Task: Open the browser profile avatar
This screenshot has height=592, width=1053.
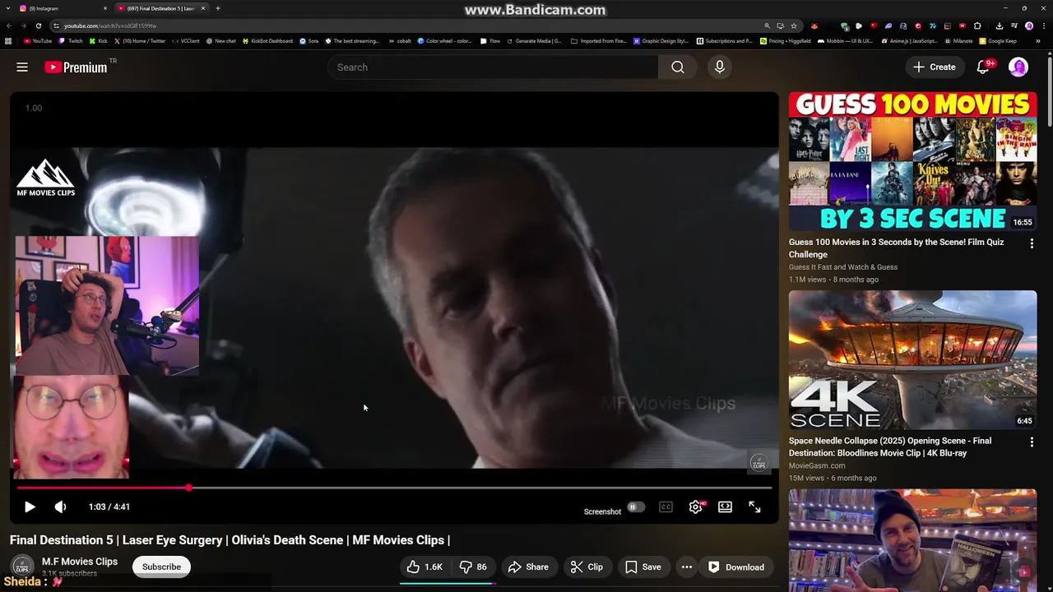Action: click(x=1029, y=25)
